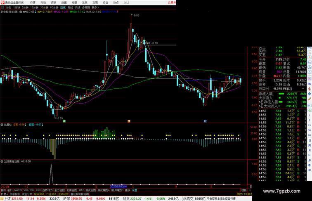The width and height of the screenshot is (312, 201).
Task: Click the pencil drawing tool icon
Action: point(310,99)
